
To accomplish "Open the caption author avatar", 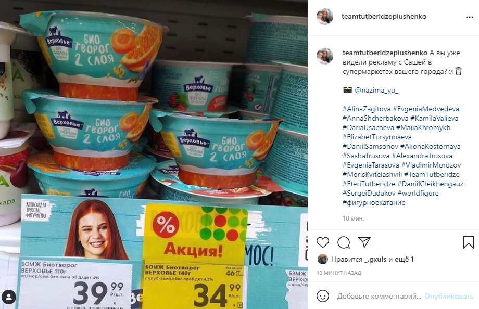I will coord(325,56).
